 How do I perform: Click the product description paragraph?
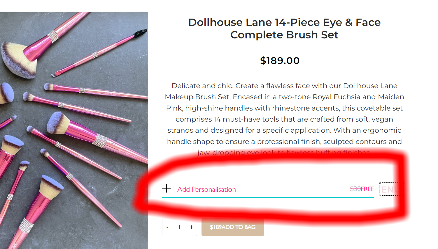click(x=284, y=119)
